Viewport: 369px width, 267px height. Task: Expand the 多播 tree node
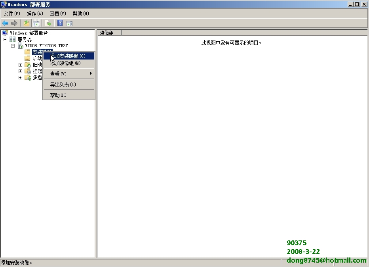coord(21,78)
